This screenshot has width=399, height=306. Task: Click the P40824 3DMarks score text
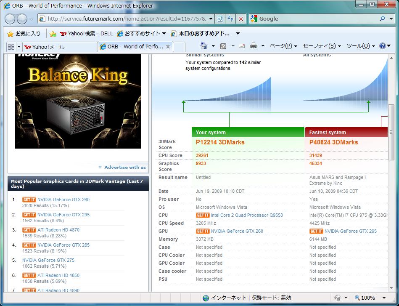pos(333,142)
